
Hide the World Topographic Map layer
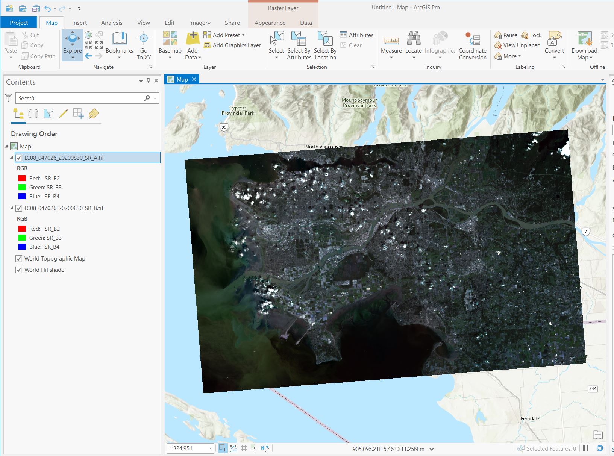click(x=19, y=259)
